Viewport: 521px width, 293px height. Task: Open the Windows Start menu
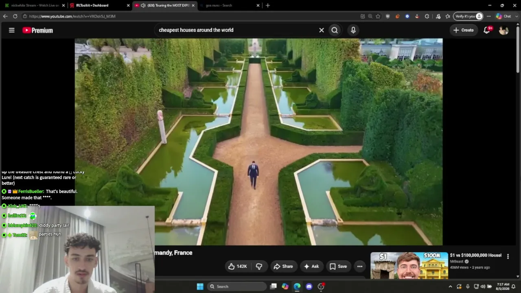(x=200, y=286)
